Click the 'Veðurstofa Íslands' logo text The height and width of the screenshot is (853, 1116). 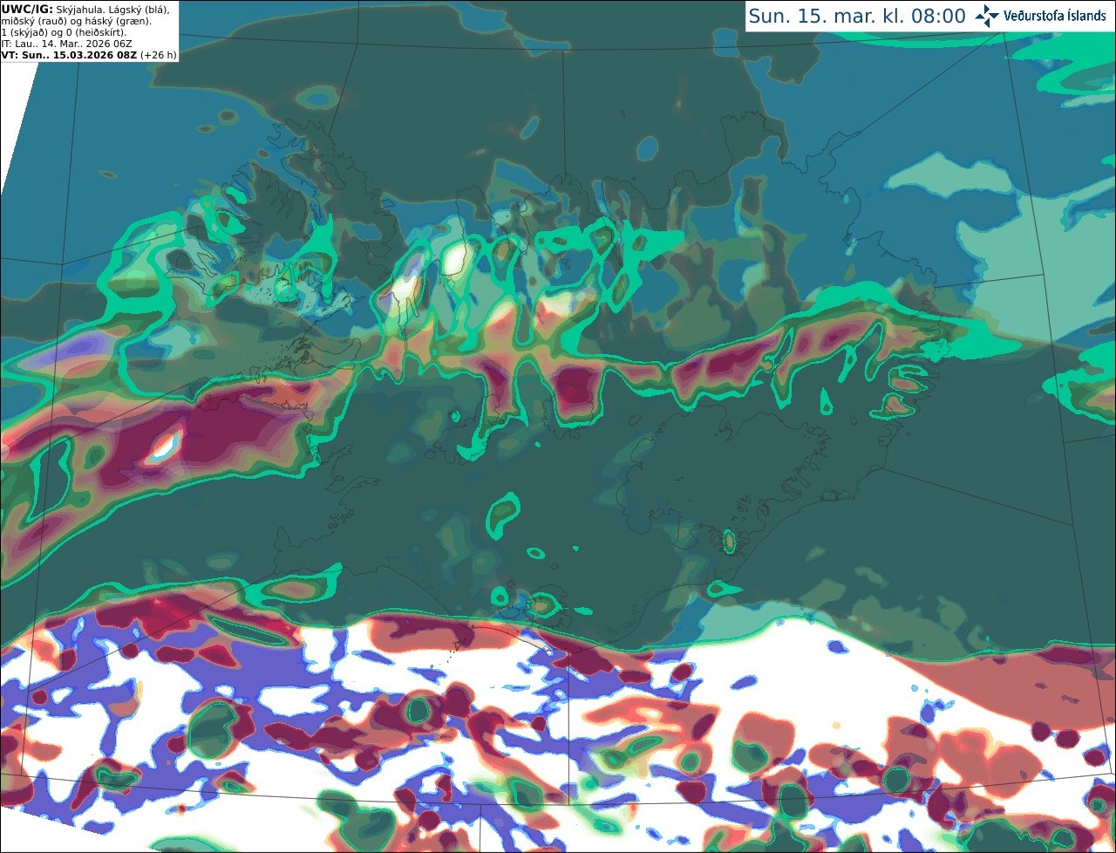1055,16
